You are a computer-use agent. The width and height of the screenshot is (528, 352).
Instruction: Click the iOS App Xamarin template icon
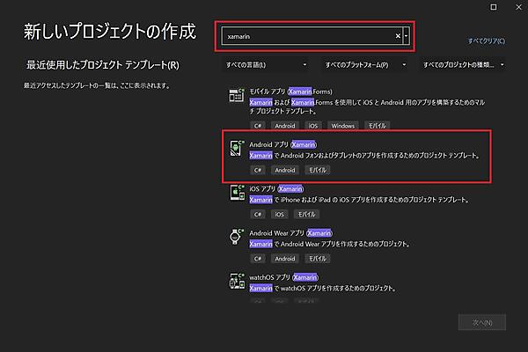(x=235, y=194)
